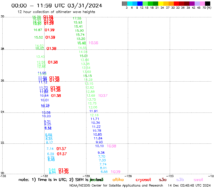Viewport: 214px width, 188px height.
Task: Click the gray swatch in the color scale
Action: tap(125, 3)
